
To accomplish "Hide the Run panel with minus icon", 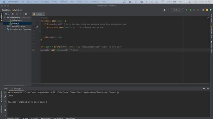I will pos(208,89).
